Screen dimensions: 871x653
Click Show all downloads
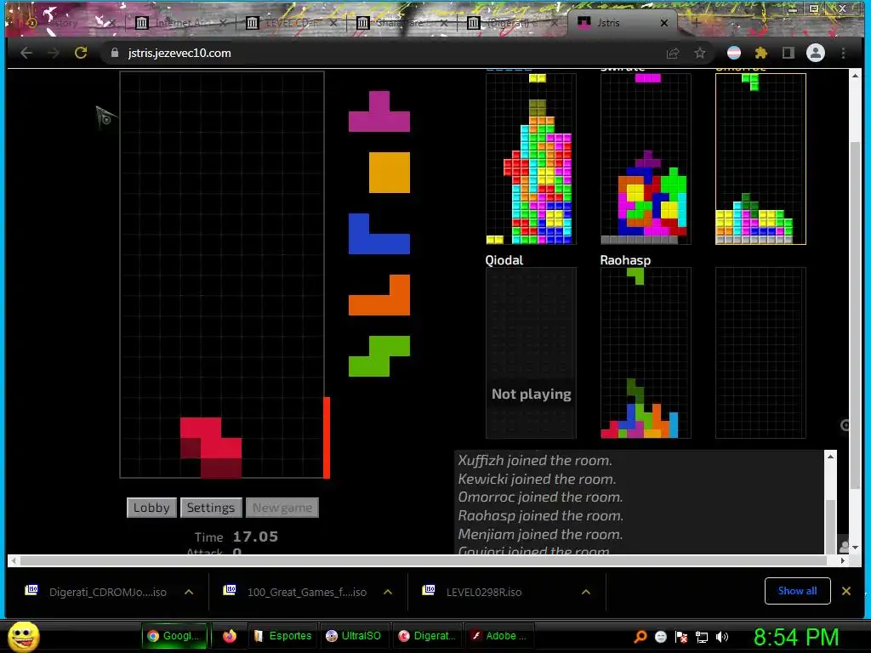tap(797, 591)
